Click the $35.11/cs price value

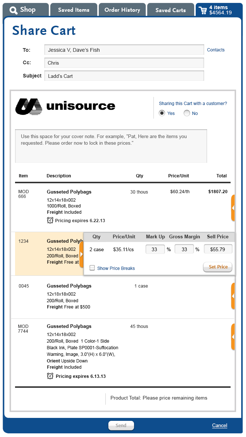pyautogui.click(x=123, y=249)
